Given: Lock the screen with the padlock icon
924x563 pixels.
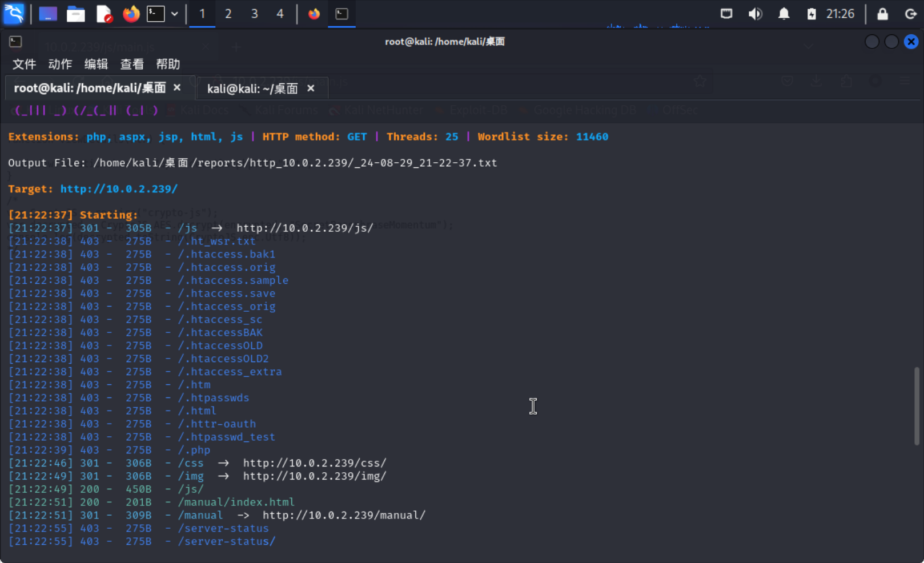Looking at the screenshot, I should click(x=882, y=14).
